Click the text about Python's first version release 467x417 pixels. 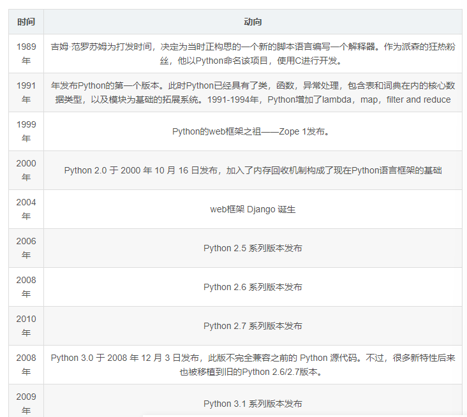[253, 92]
